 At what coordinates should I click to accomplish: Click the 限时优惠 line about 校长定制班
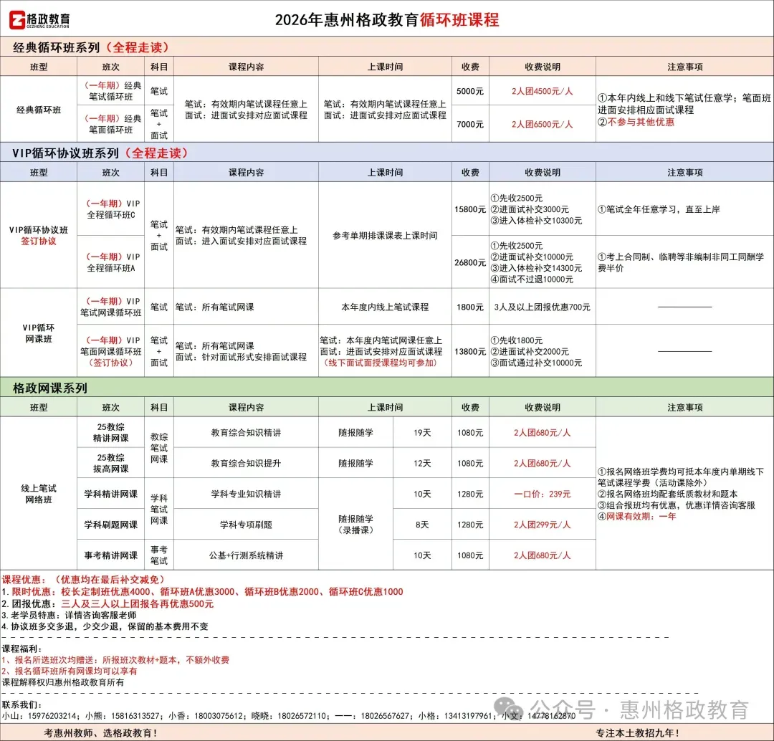pyautogui.click(x=202, y=591)
